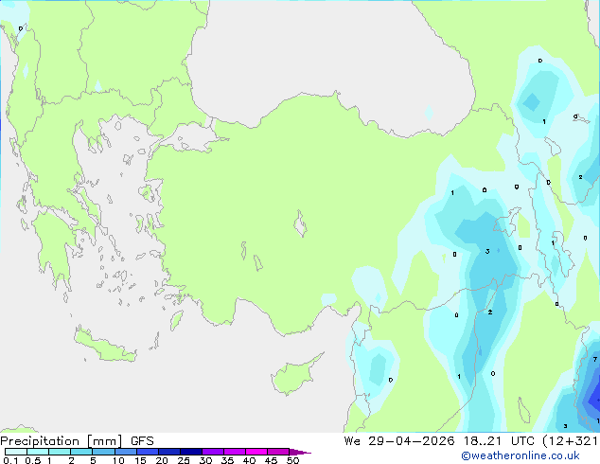Click the 'Precipitation [mm] GFS' title
The width and height of the screenshot is (600, 464).
pyautogui.click(x=77, y=441)
